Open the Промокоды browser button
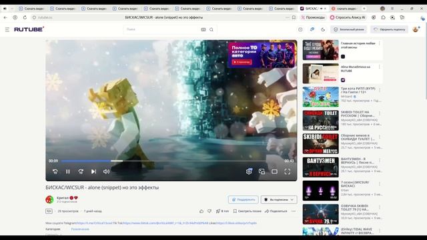Viewport: 427px width, 240px height. click(313, 17)
